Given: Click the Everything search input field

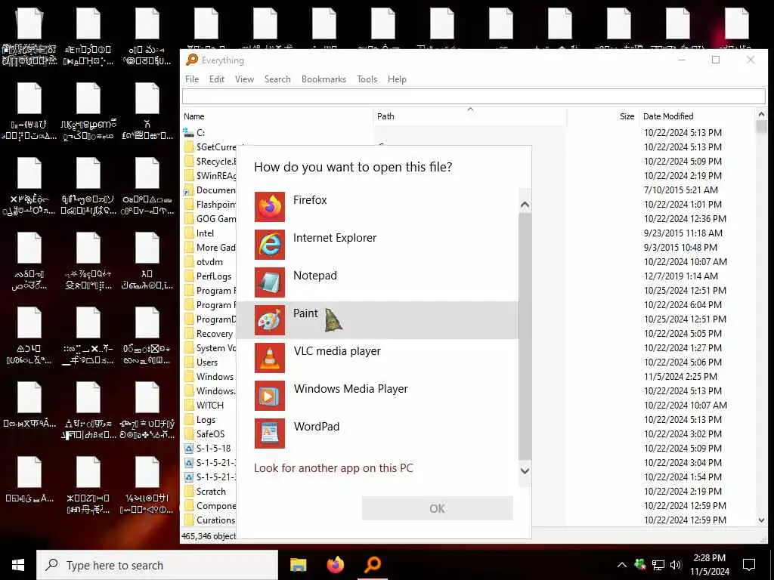Looking at the screenshot, I should coord(473,96).
